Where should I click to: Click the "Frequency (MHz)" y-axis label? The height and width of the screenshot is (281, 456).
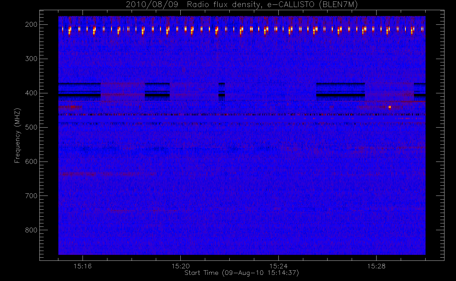[x=17, y=135]
